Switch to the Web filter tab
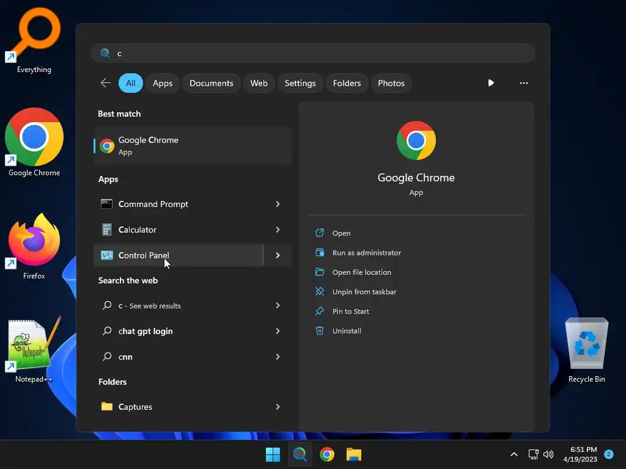 pos(259,83)
